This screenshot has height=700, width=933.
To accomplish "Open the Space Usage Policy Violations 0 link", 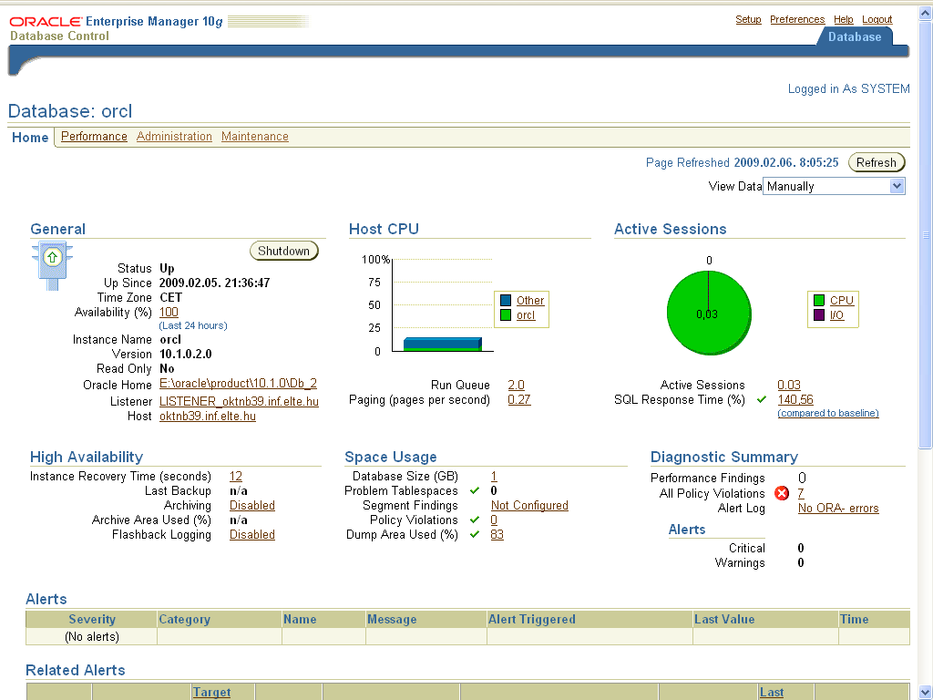I will [494, 520].
